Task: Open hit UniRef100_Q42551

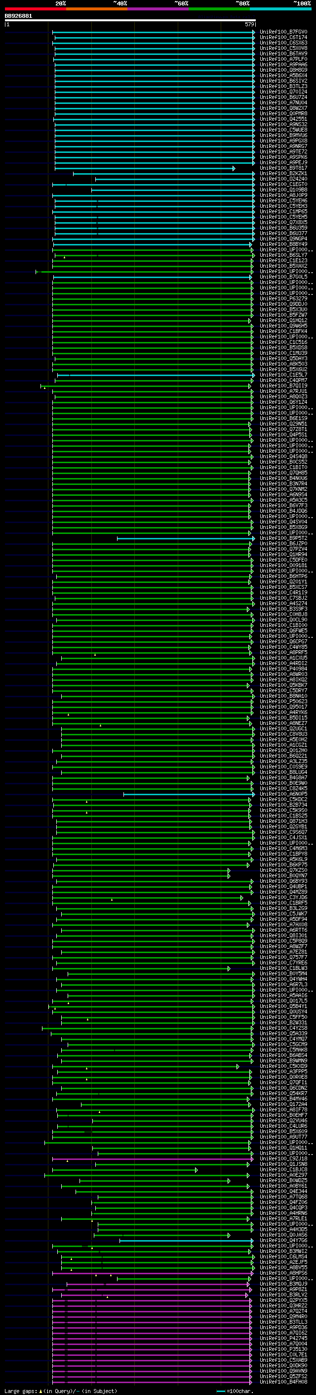Action: (x=283, y=119)
